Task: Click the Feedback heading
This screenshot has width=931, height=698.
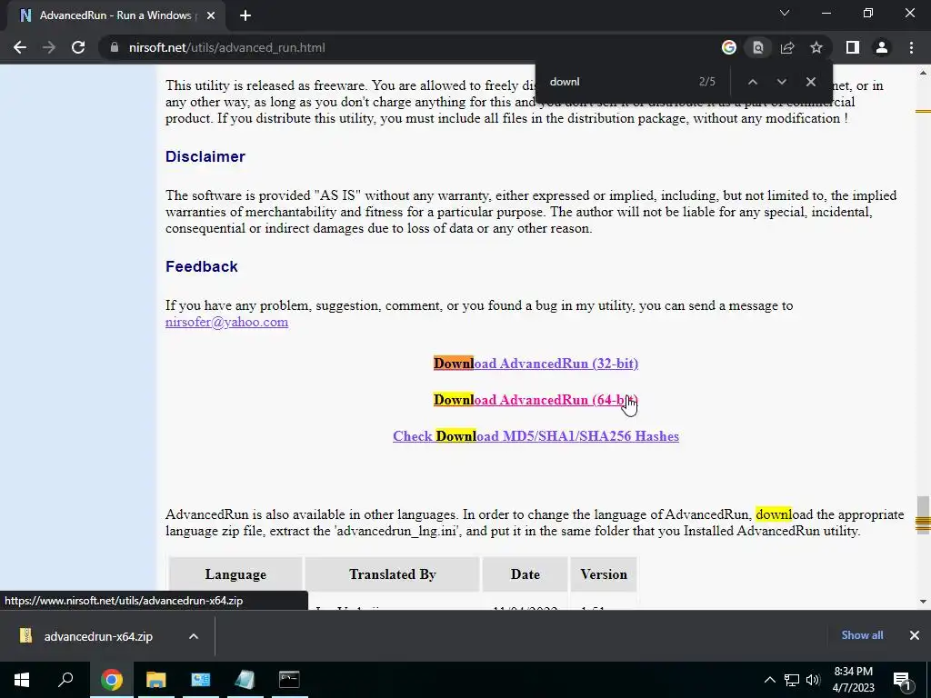Action: 201,266
